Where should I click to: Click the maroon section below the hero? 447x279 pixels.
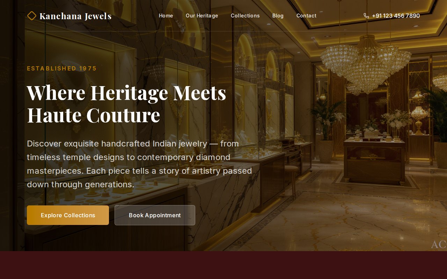(223, 265)
